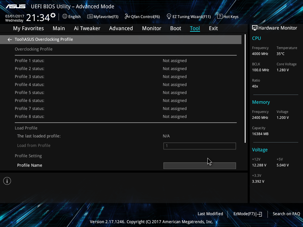This screenshot has width=303, height=227.
Task: Click the Profile Setting heading
Action: 28,156
